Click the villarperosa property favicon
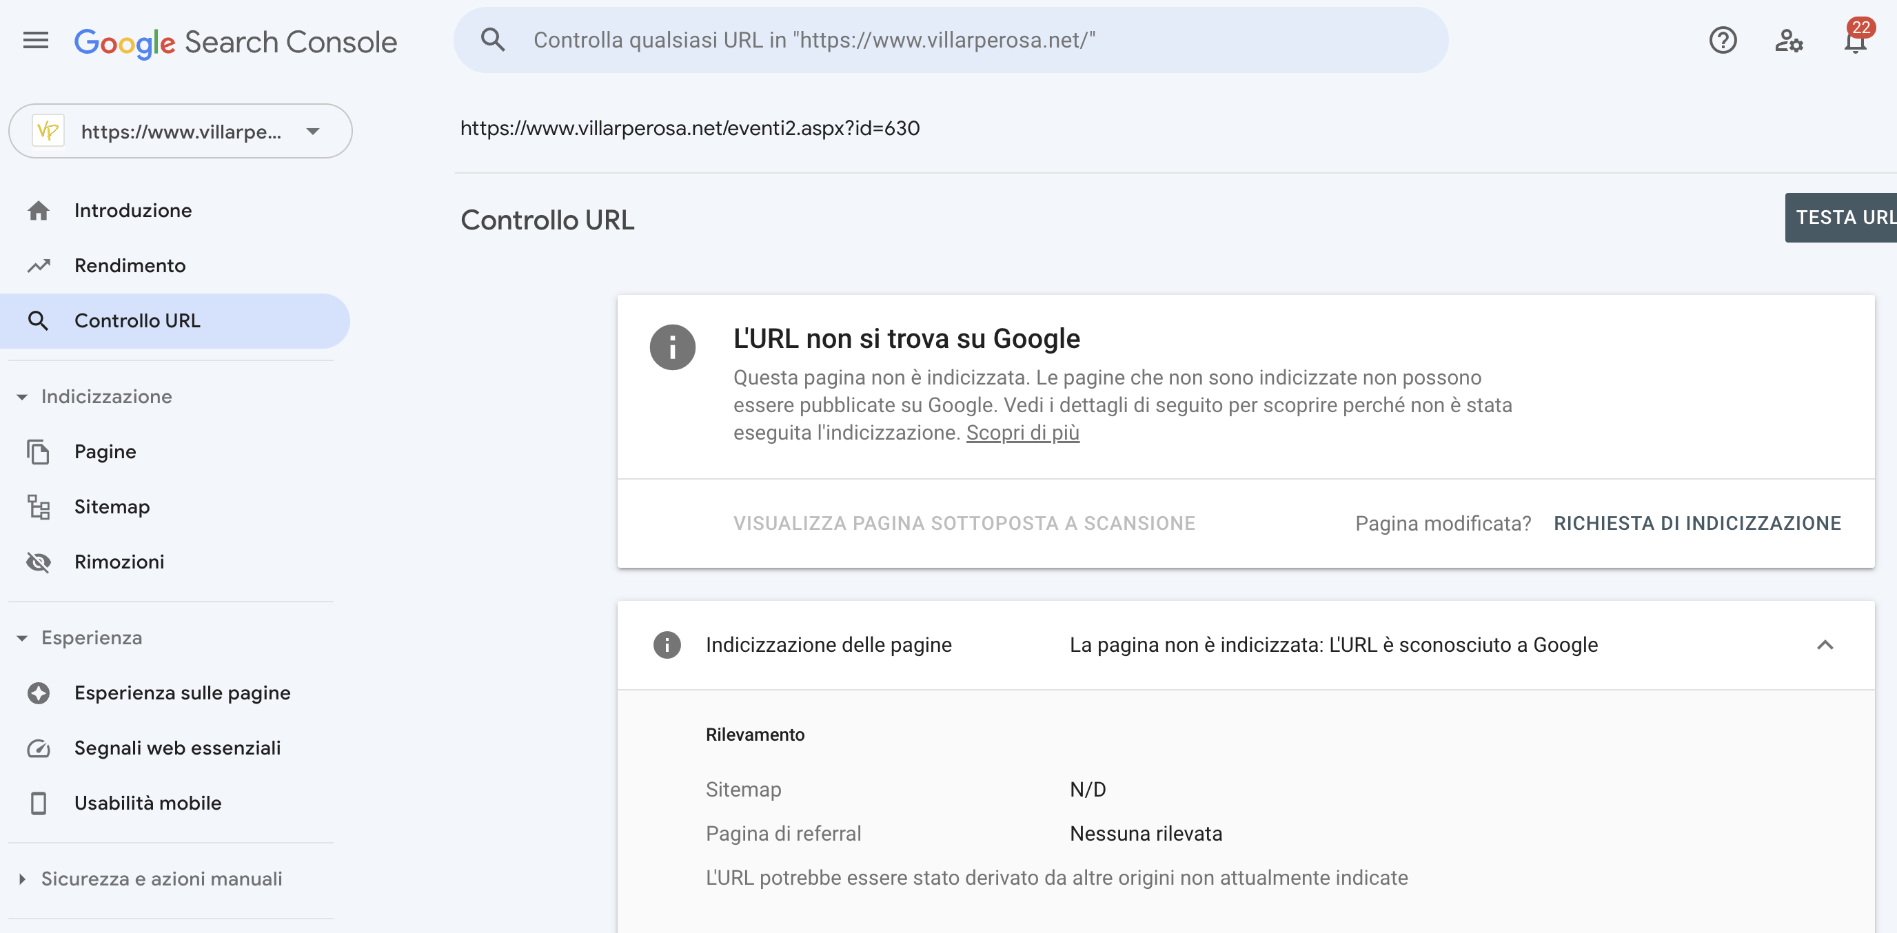Image resolution: width=1897 pixels, height=933 pixels. click(x=48, y=131)
